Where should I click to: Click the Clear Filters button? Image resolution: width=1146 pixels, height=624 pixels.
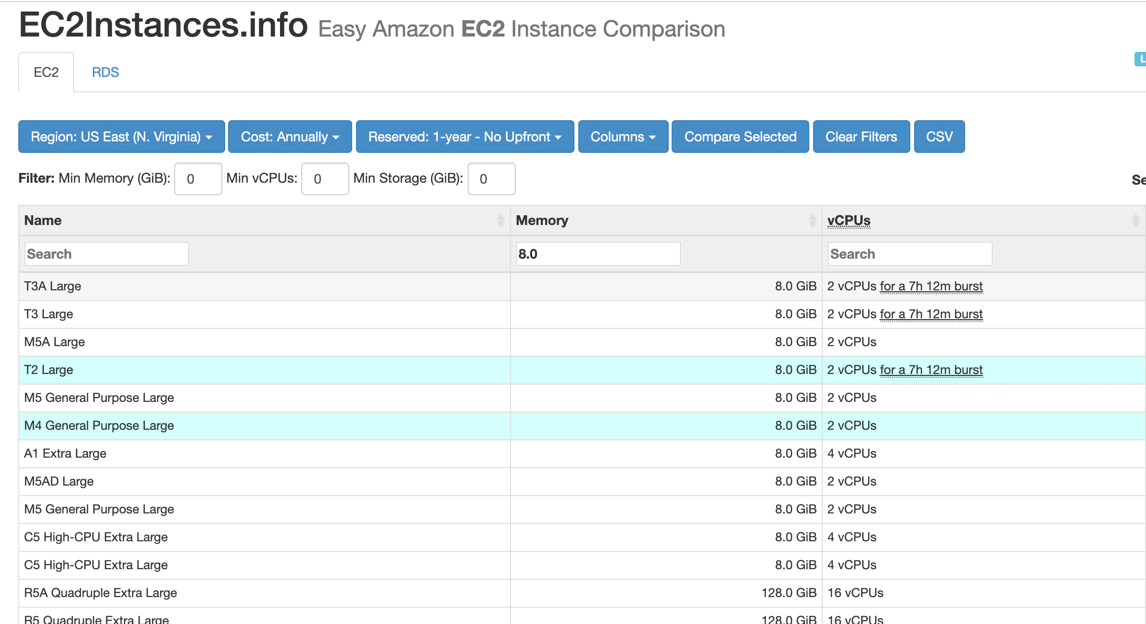861,137
